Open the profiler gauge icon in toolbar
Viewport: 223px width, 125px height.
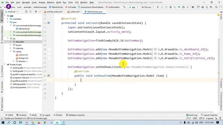pyautogui.click(x=179, y=7)
